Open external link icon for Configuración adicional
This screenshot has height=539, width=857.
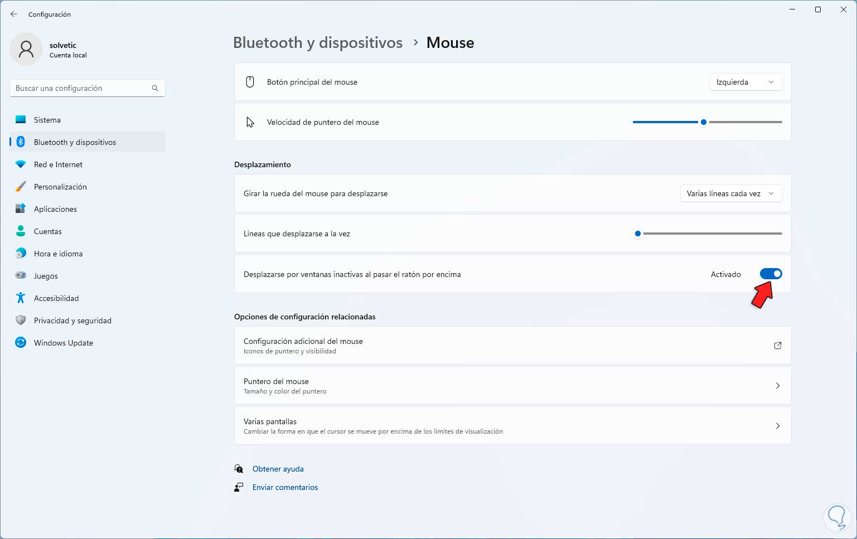point(778,346)
